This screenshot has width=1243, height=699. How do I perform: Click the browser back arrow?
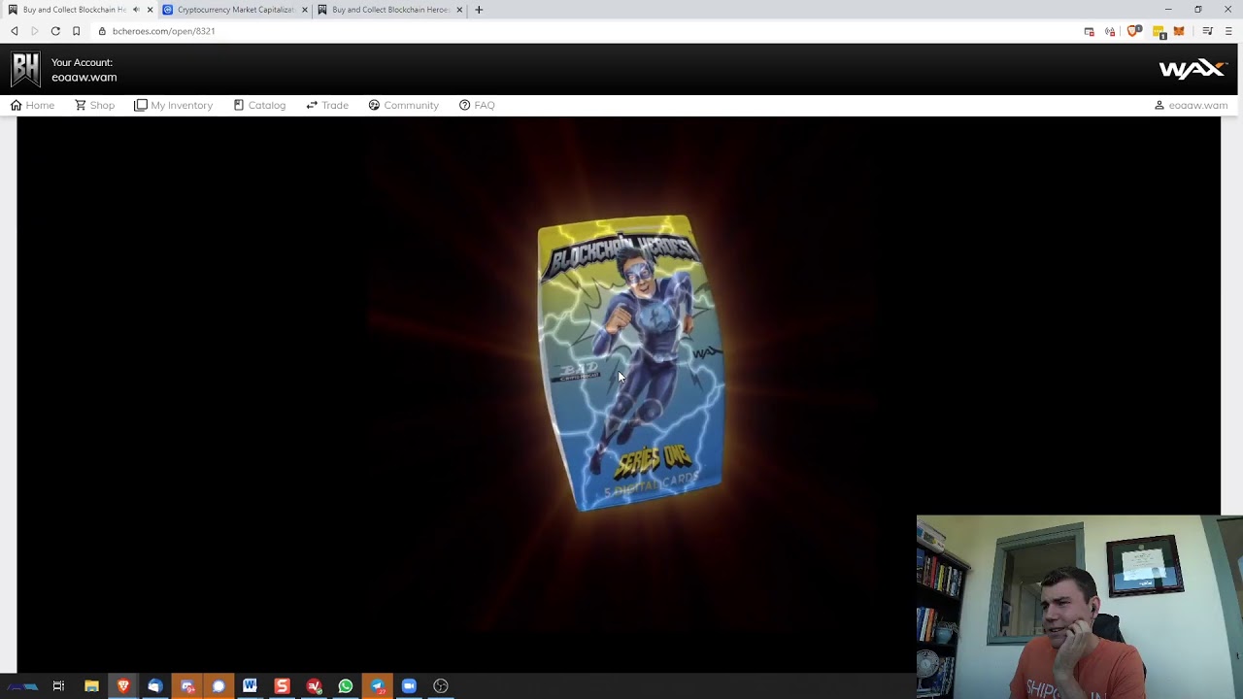(x=15, y=31)
